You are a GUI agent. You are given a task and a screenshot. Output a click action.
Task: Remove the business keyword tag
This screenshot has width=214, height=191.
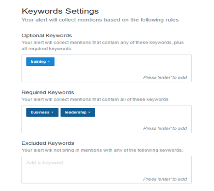click(x=52, y=112)
